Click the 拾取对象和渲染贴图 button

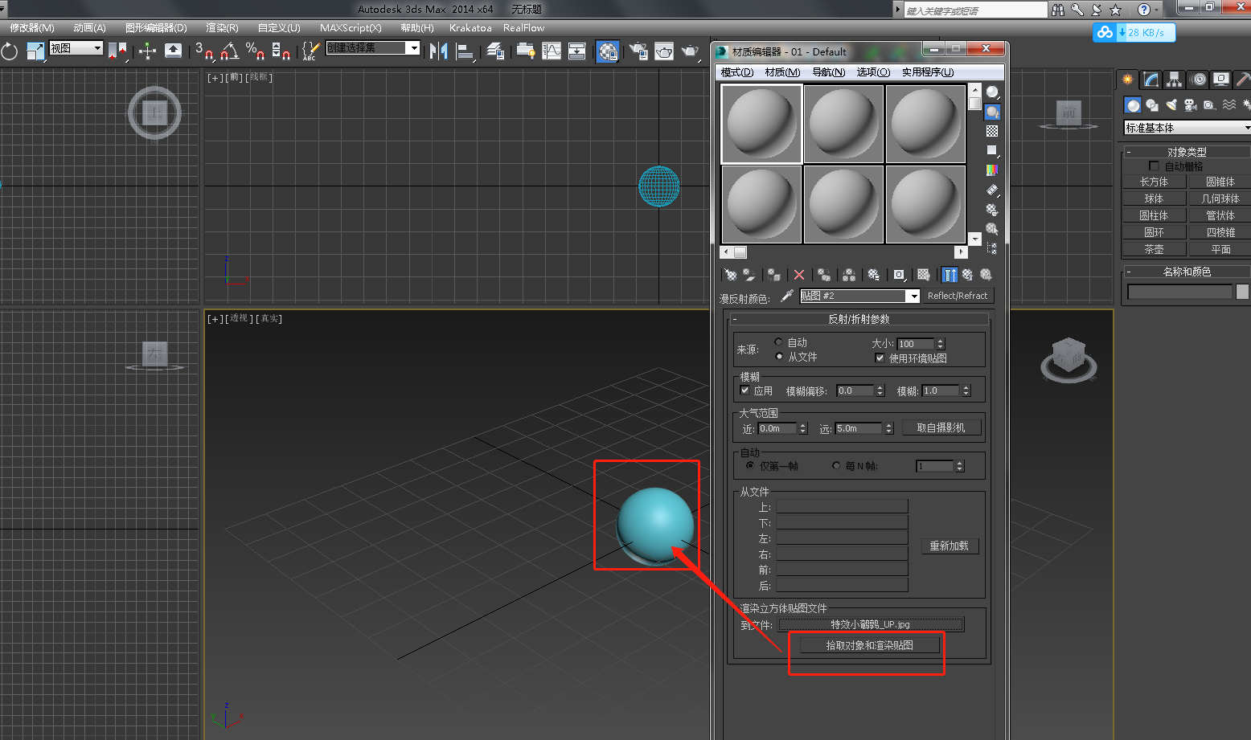click(869, 645)
